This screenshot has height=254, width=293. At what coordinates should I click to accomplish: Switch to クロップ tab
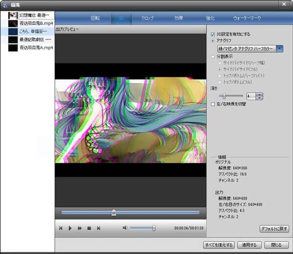coord(147,18)
